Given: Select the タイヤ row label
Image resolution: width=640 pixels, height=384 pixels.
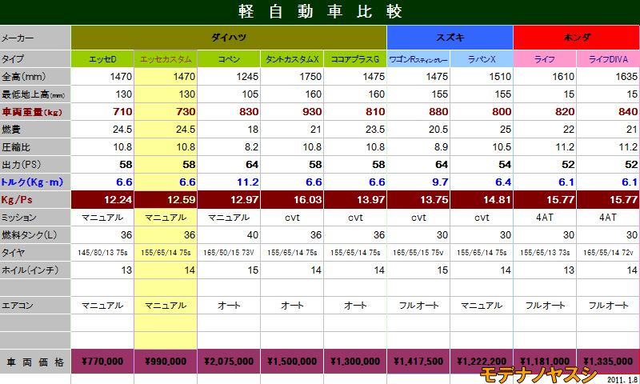Looking at the screenshot, I should coord(35,253).
